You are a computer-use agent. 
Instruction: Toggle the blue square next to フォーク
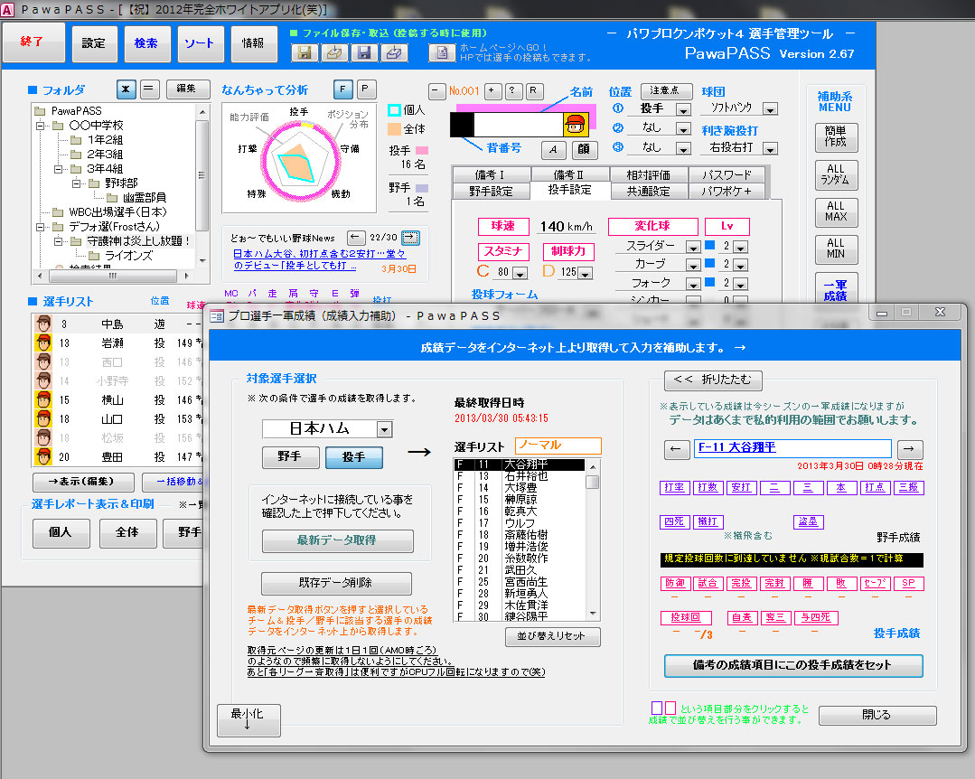tap(709, 282)
